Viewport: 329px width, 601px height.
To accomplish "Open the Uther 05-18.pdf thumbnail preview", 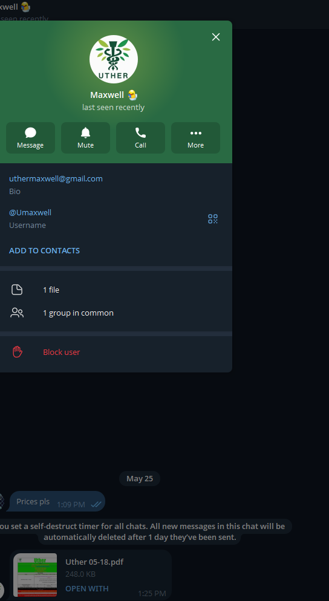I will (35, 575).
